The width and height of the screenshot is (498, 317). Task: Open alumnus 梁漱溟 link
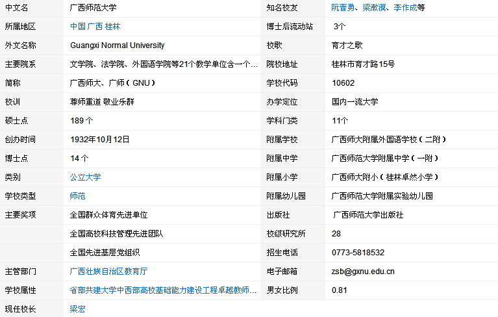click(374, 8)
